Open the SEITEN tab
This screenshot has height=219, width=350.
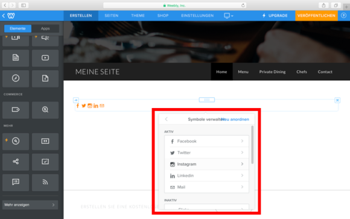click(112, 16)
